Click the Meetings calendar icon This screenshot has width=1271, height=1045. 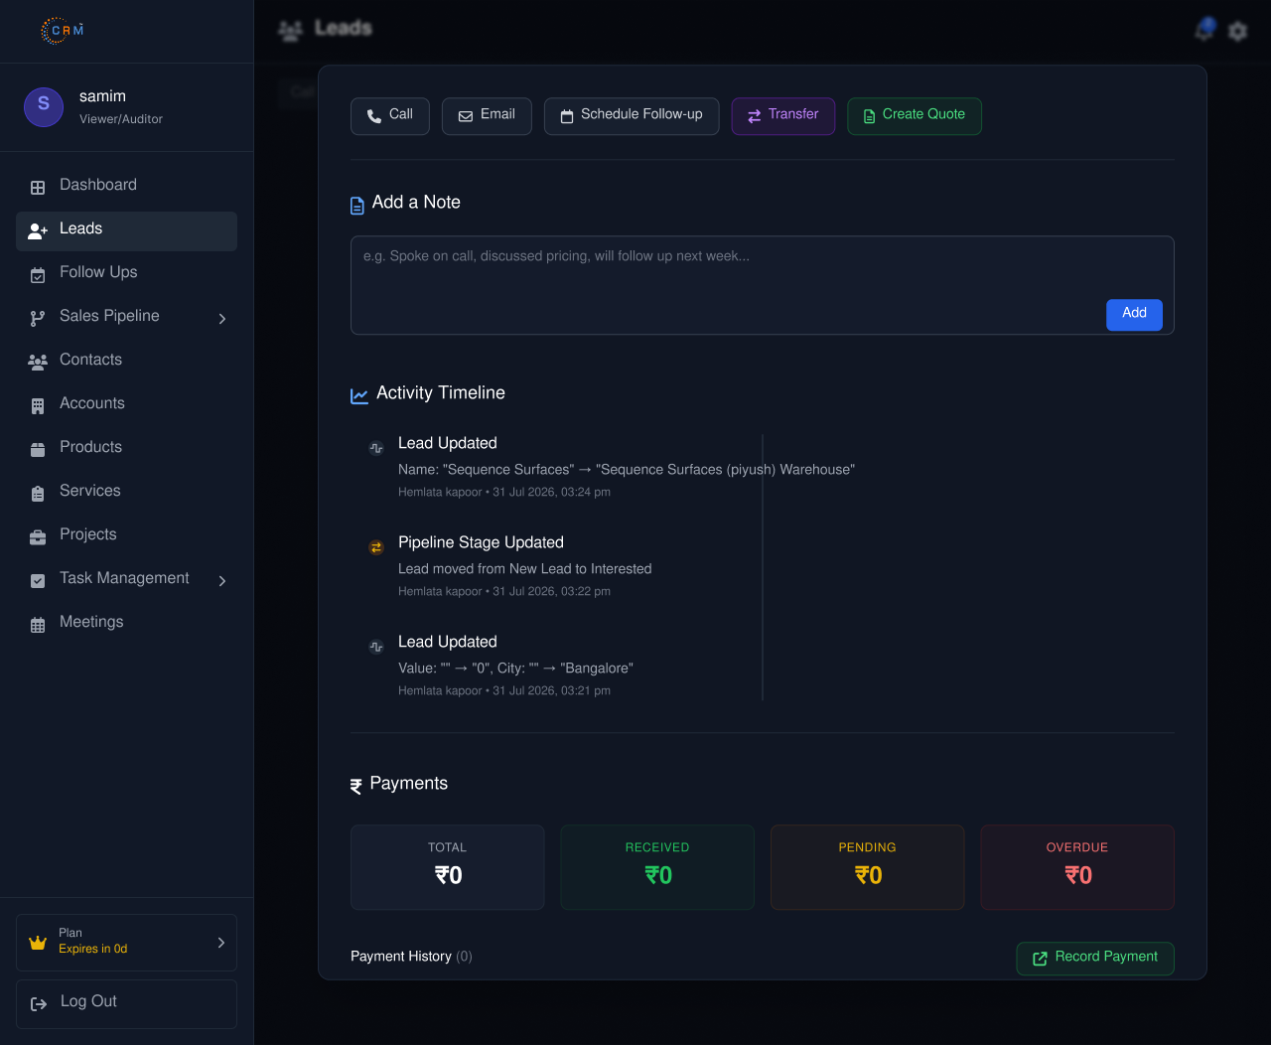38,625
